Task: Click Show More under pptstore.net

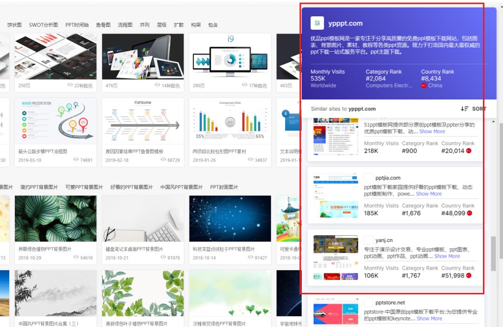Action: (x=429, y=318)
